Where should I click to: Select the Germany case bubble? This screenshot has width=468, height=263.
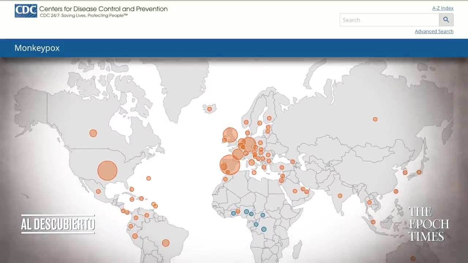coord(249,144)
